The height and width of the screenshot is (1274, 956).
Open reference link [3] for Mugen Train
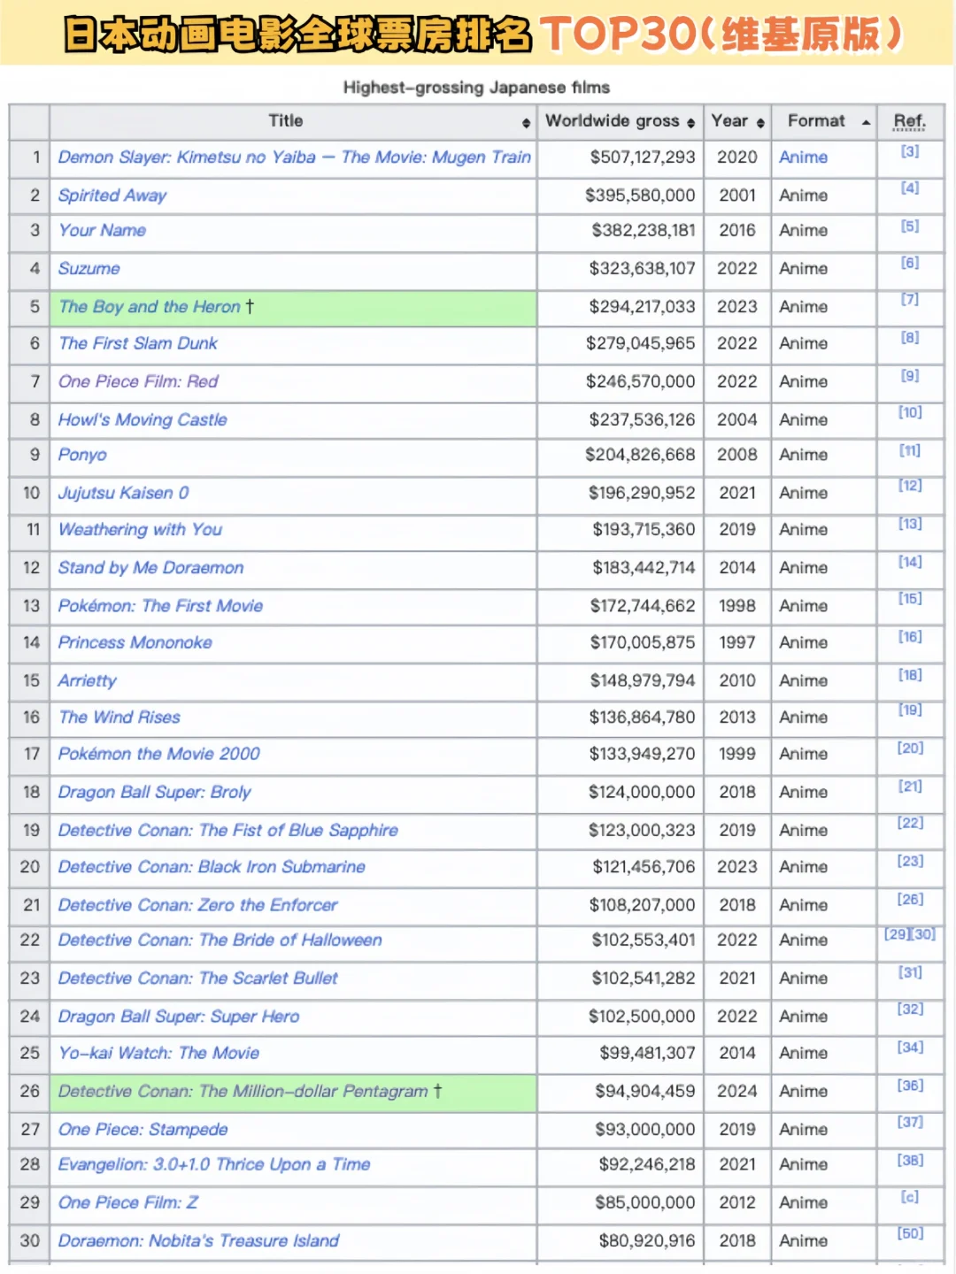910,152
